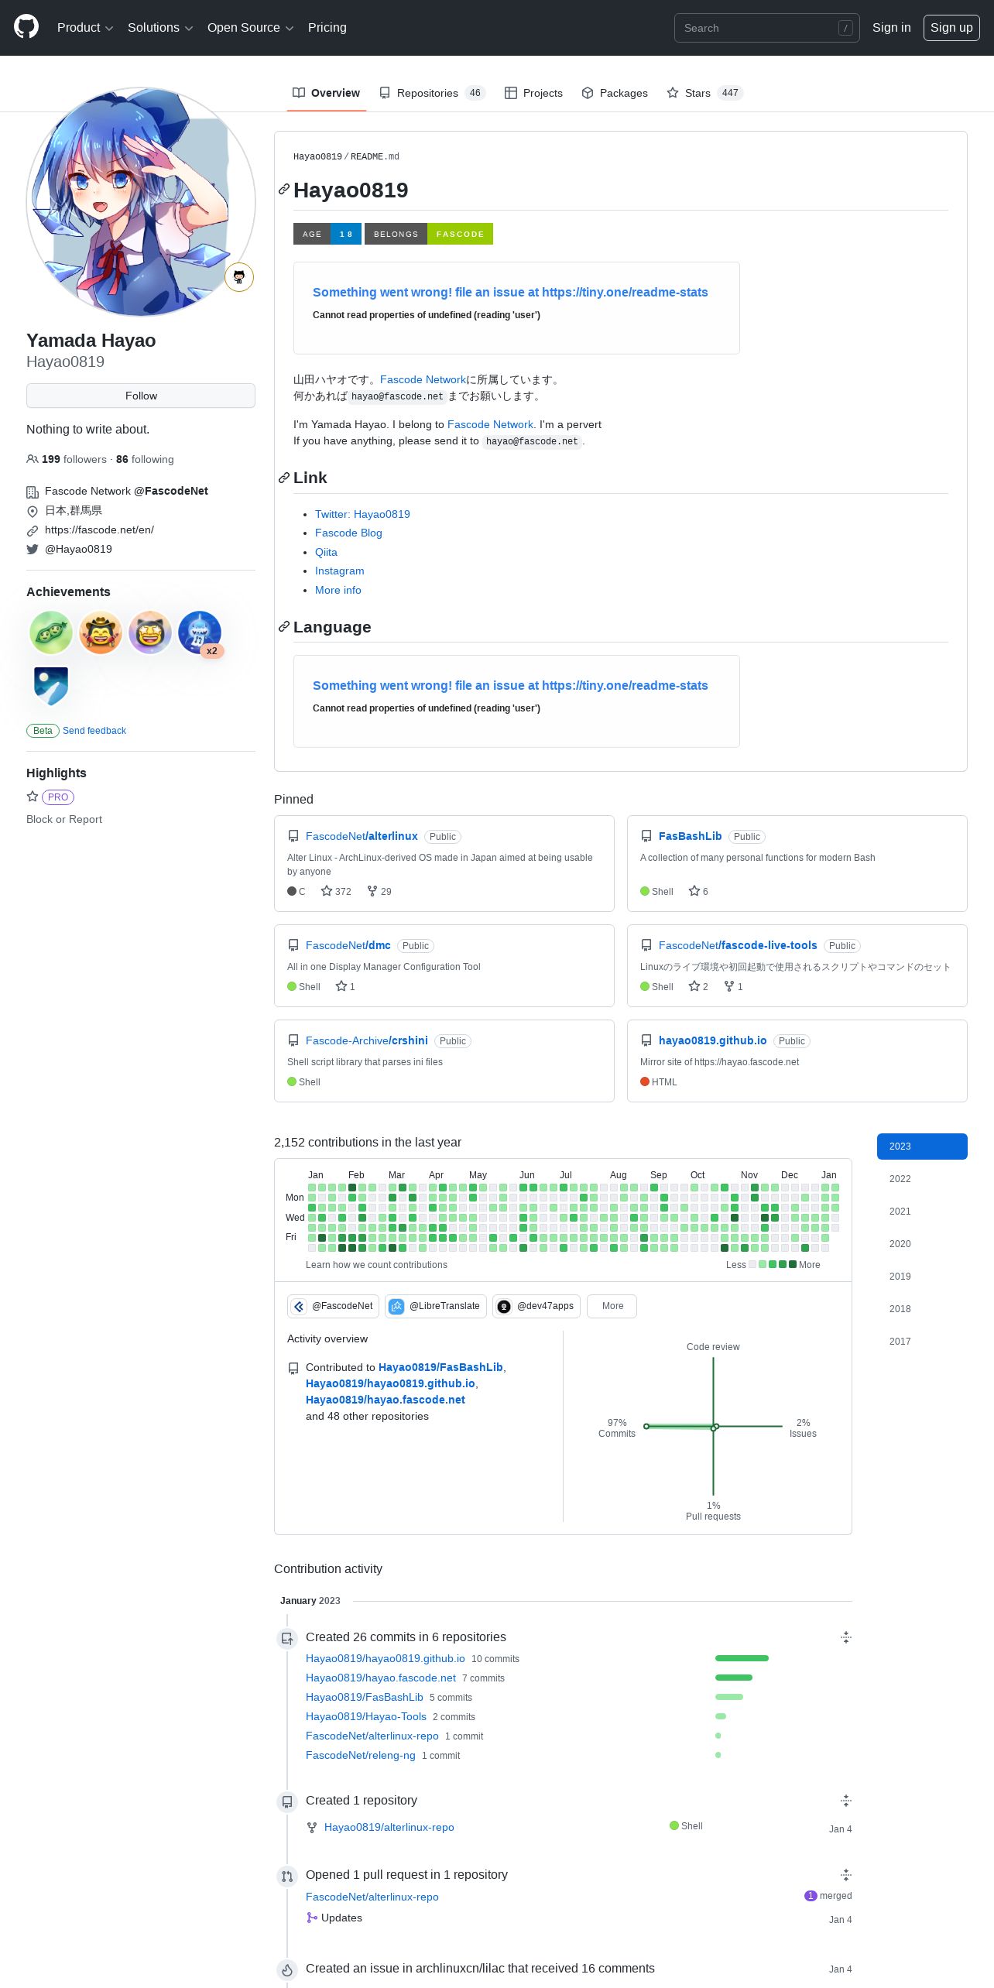
Task: Open the Instagram link
Action: [x=339, y=571]
